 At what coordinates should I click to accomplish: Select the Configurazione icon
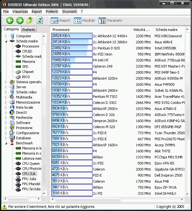(x=12, y=133)
